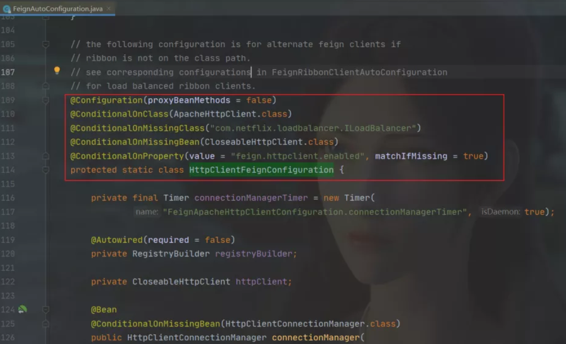Click line number 107 in the gutter
566x344 pixels.
tap(8, 72)
